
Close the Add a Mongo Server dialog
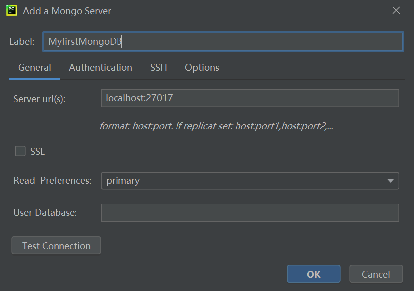tap(396, 10)
